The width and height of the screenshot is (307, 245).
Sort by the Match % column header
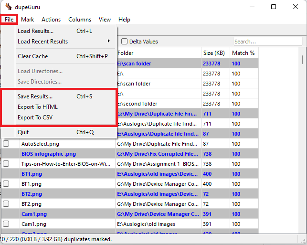click(243, 53)
